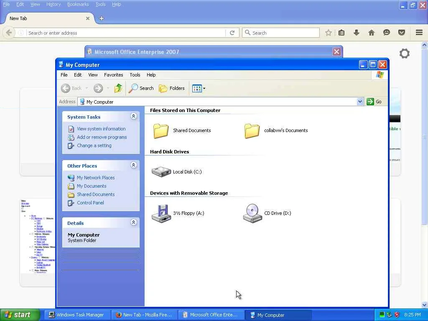
Task: Click the Firefox bookmark star icon
Action: click(329, 33)
